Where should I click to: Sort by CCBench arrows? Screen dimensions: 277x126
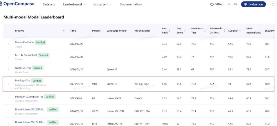(240, 30)
